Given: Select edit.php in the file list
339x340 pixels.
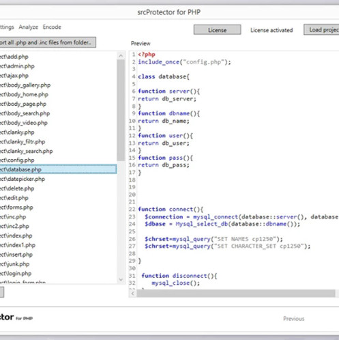Looking at the screenshot, I should tap(59, 198).
